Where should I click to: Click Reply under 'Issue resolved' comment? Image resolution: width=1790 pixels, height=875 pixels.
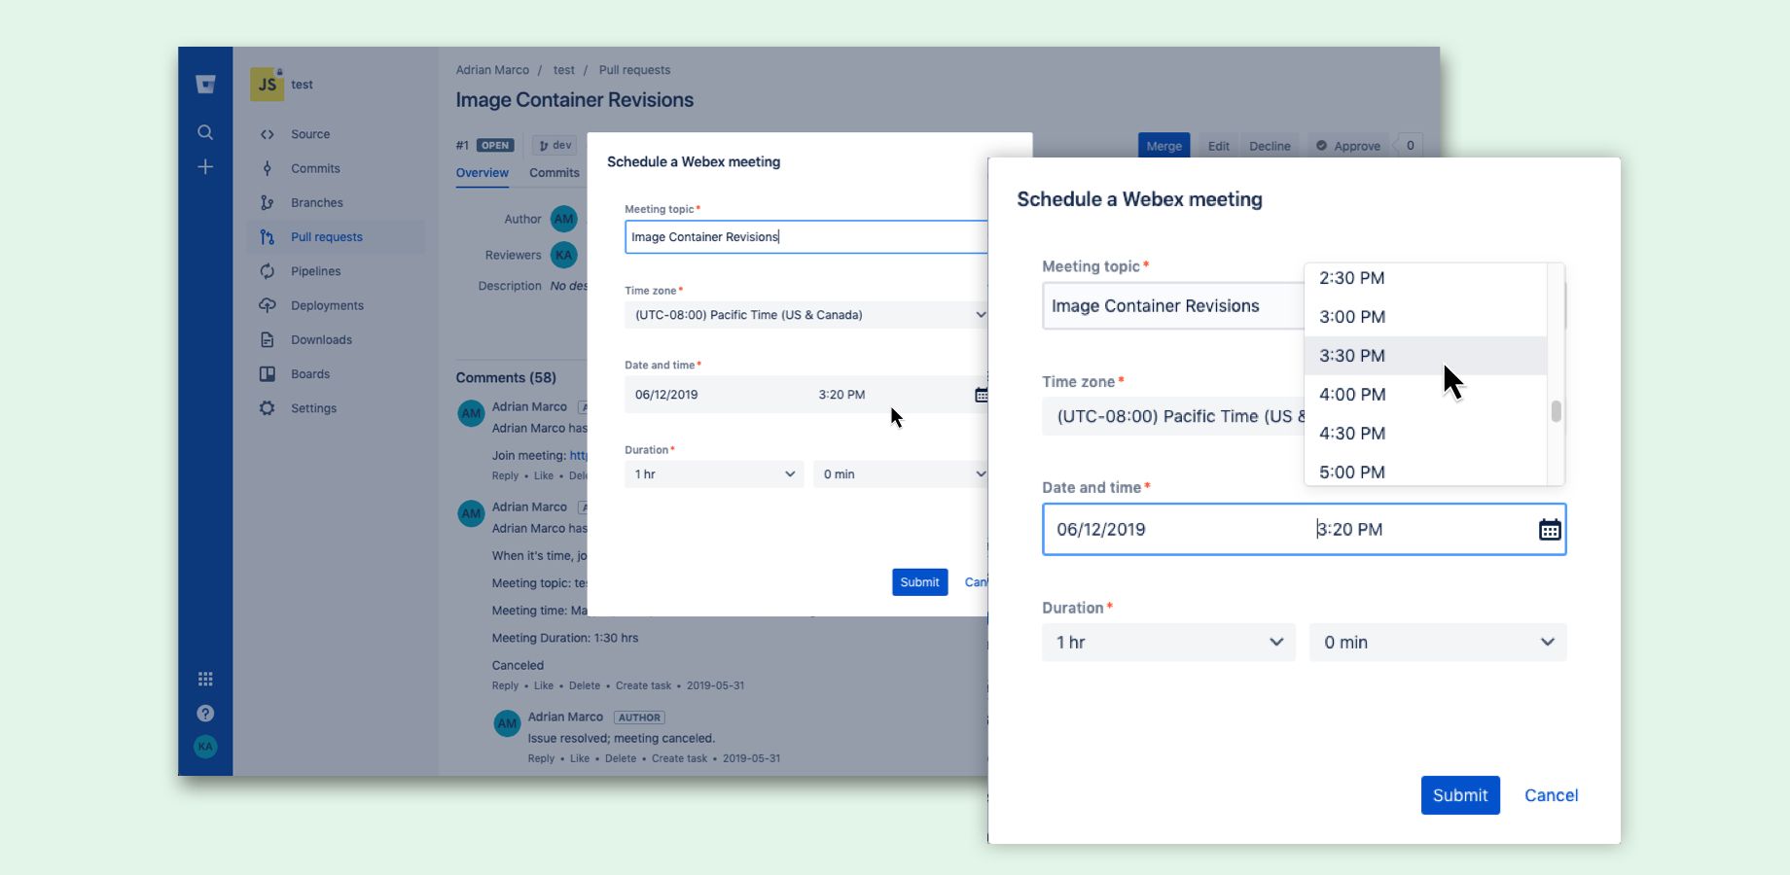point(541,758)
